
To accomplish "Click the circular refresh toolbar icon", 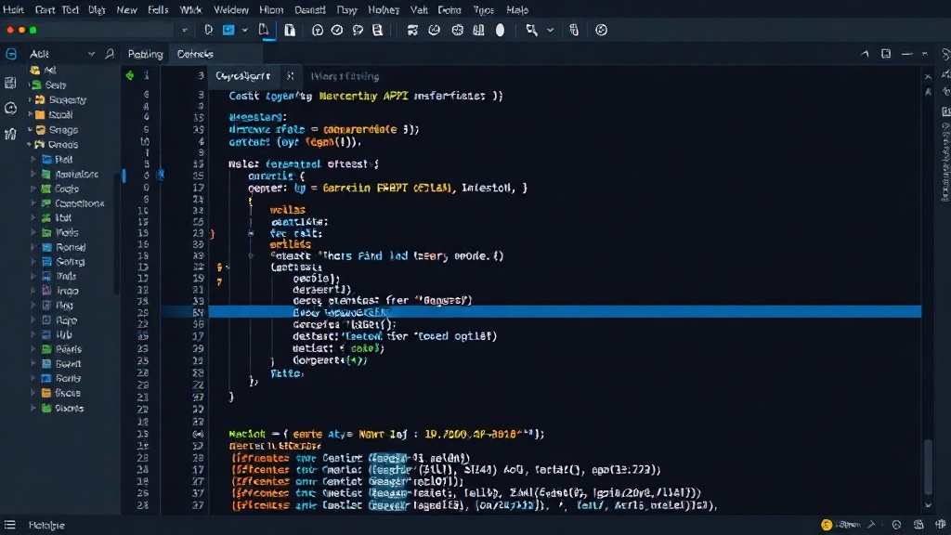I will pyautogui.click(x=435, y=31).
